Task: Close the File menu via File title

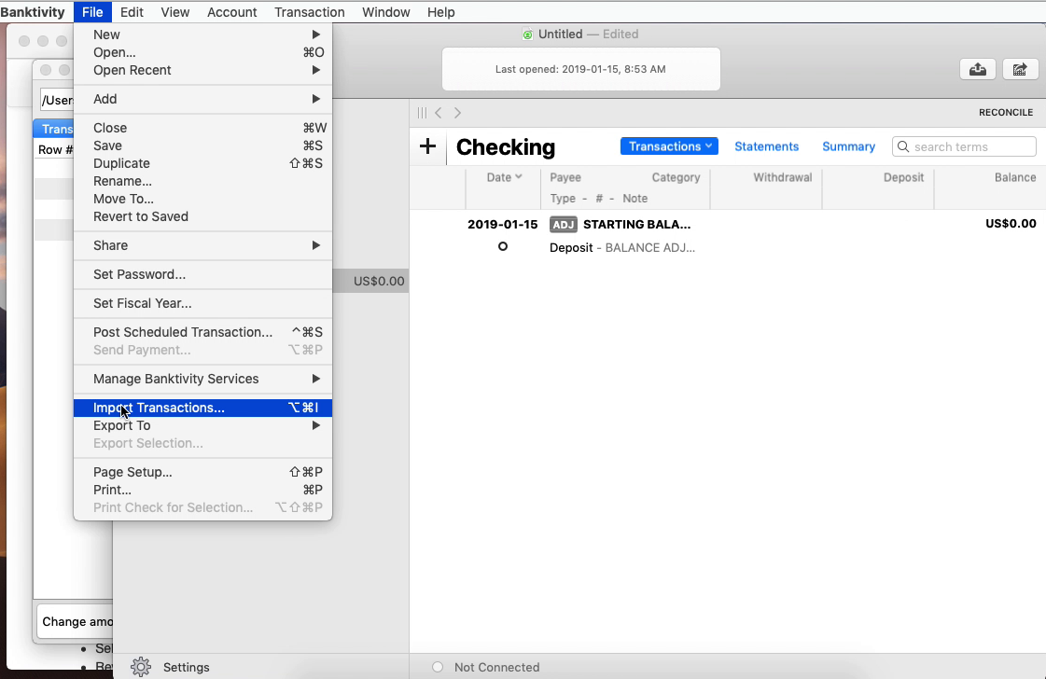Action: pyautogui.click(x=92, y=12)
